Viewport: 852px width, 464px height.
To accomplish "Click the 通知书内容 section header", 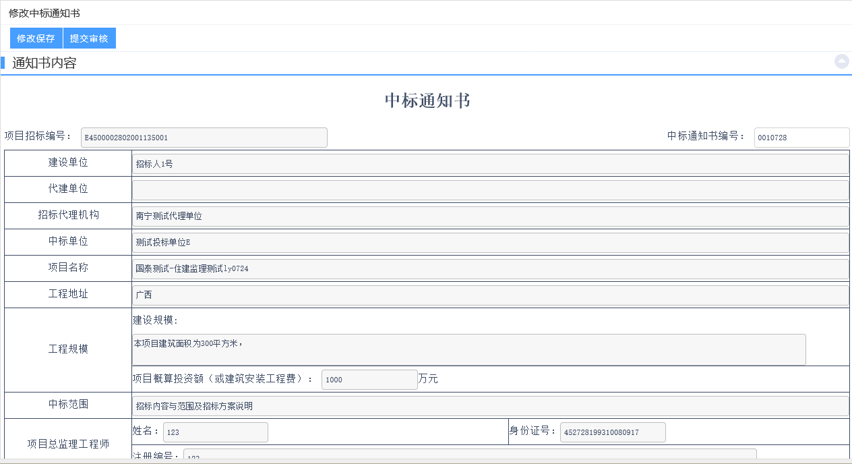I will click(x=44, y=63).
